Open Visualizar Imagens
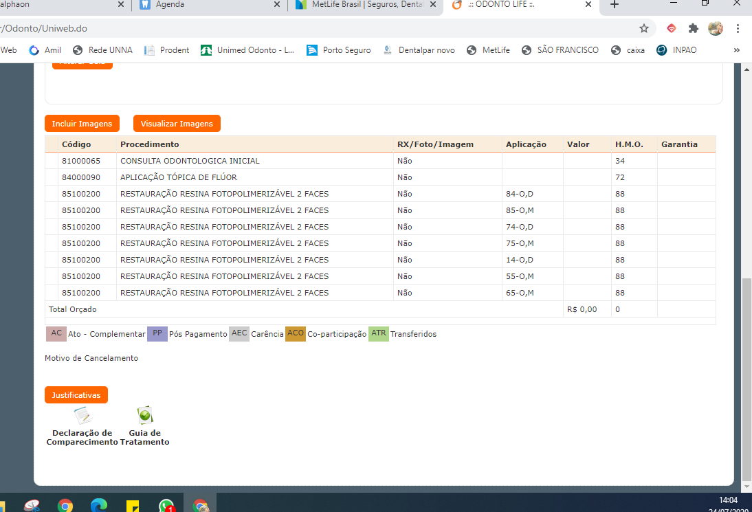This screenshot has height=512, width=752. pyautogui.click(x=177, y=123)
